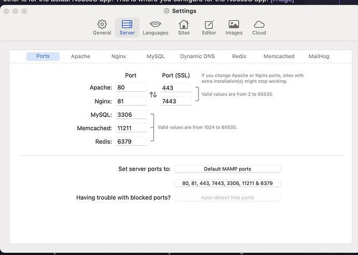Open the Languages settings pane
Screen dimensions: 358x255
click(155, 27)
